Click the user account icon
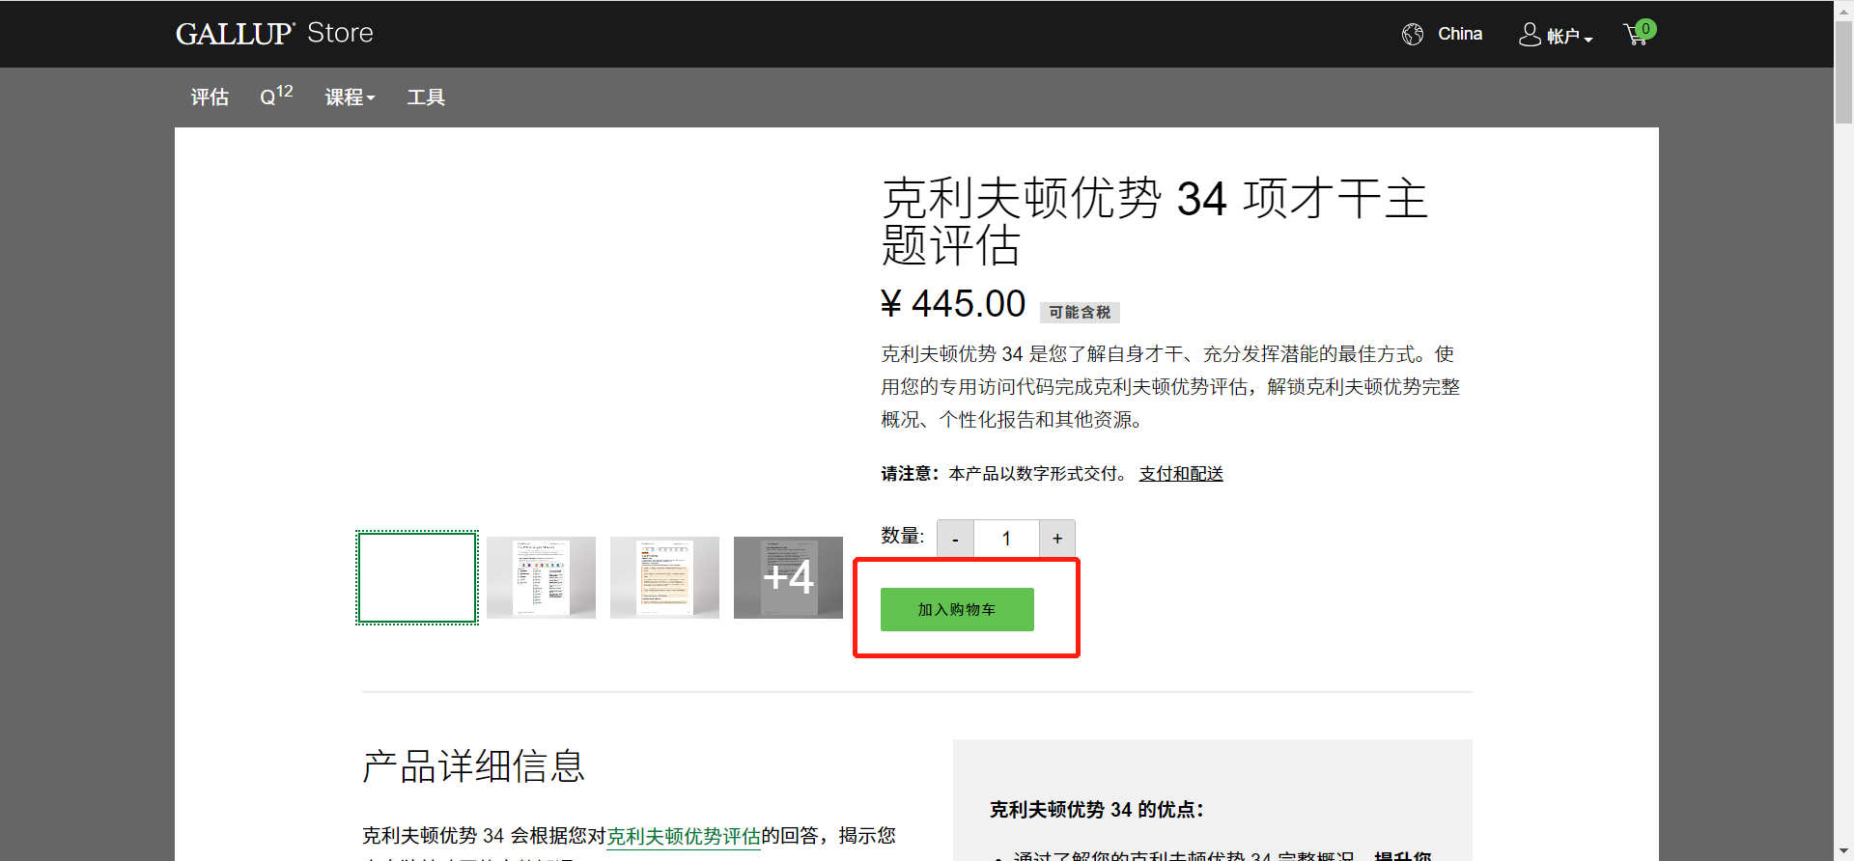 1530,35
